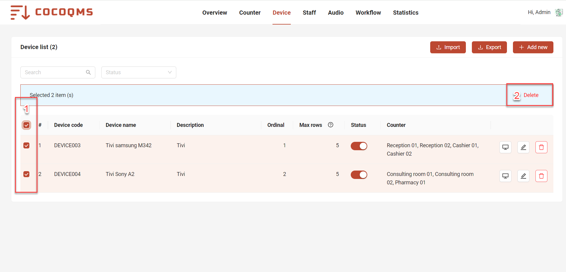Click the Hi, Admin user label

point(539,12)
